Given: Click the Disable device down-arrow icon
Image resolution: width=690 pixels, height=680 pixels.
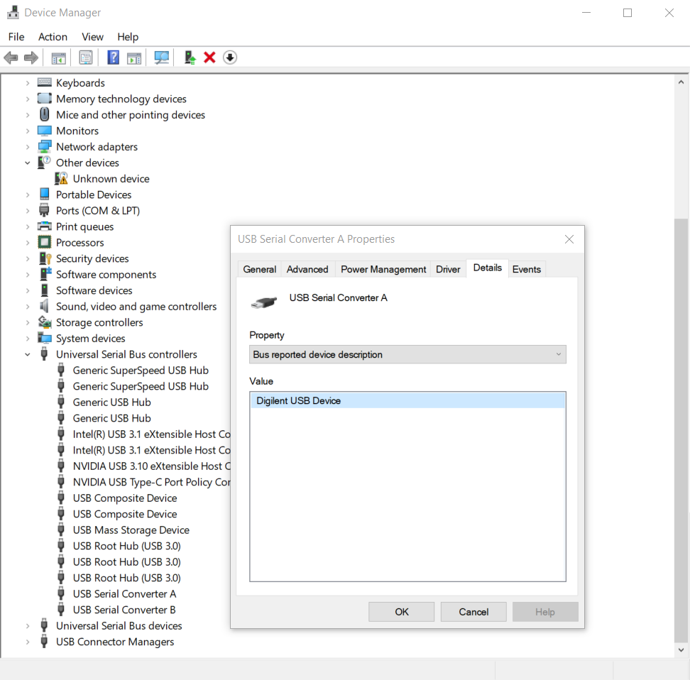Looking at the screenshot, I should coord(229,57).
